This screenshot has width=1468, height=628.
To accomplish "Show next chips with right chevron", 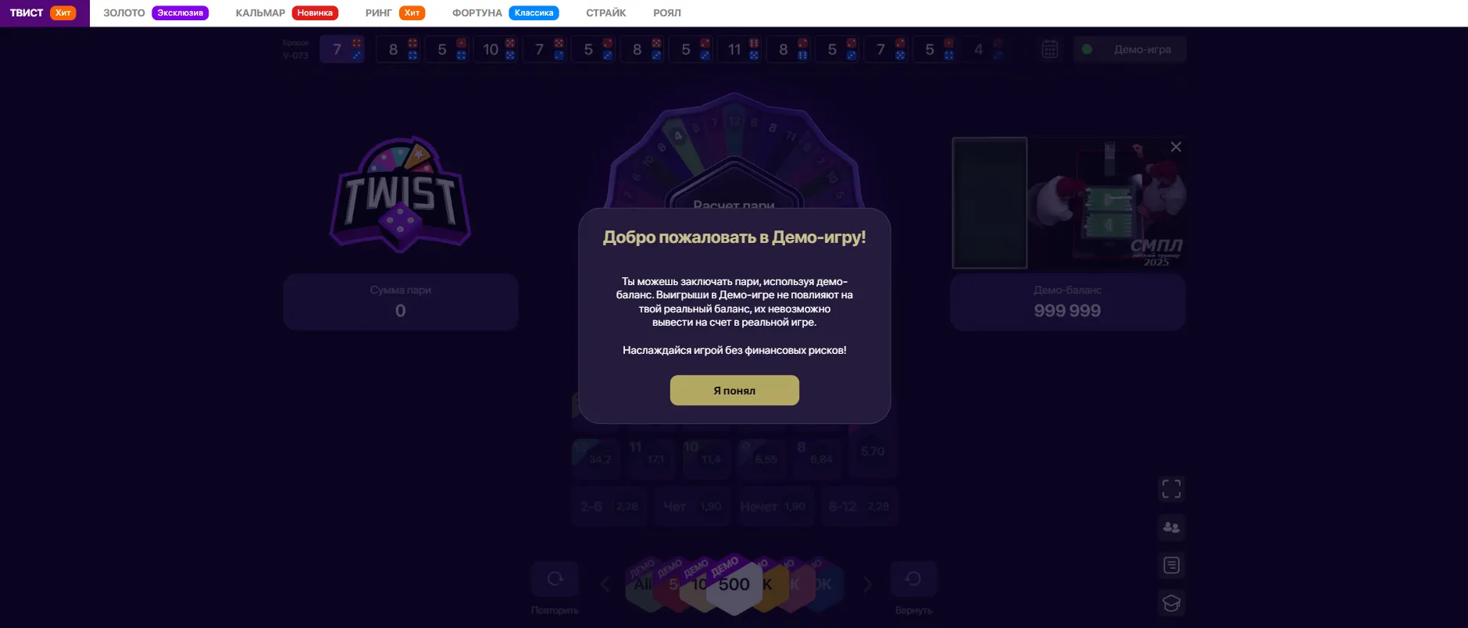I will tap(867, 584).
